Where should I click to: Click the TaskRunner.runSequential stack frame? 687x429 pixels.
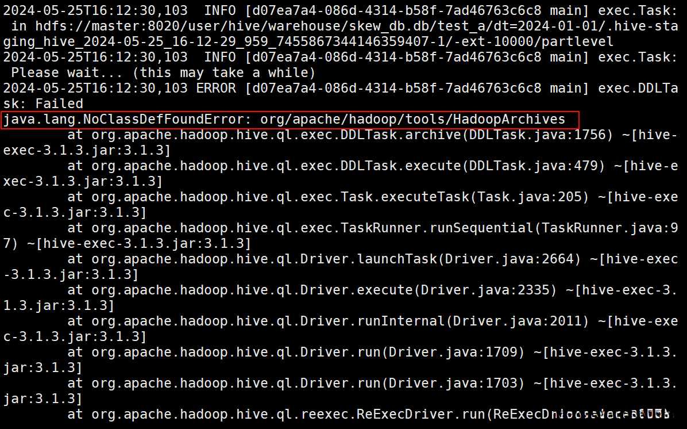(372, 228)
